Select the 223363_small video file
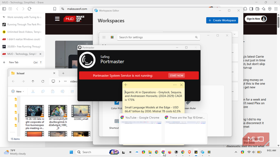The width and height of the screenshot is (280, 157). (81, 113)
